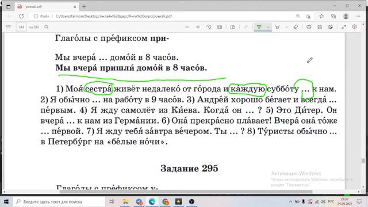Screen dimensions: 368x207
Task: Show hidden system tray icons
Action: [290, 202]
